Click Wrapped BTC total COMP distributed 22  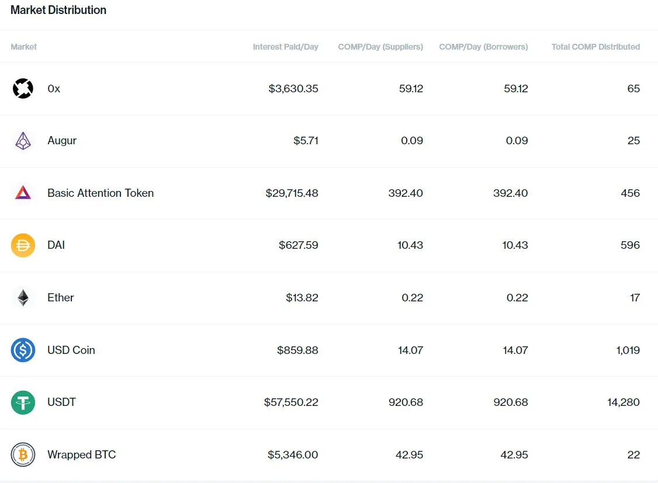[x=633, y=454]
